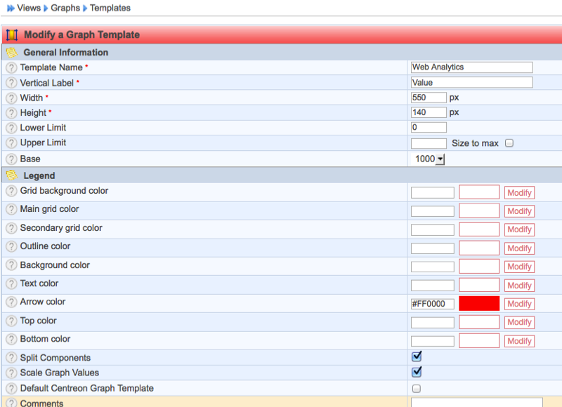Click the help icon beside Base
This screenshot has width=562, height=407.
(11, 159)
